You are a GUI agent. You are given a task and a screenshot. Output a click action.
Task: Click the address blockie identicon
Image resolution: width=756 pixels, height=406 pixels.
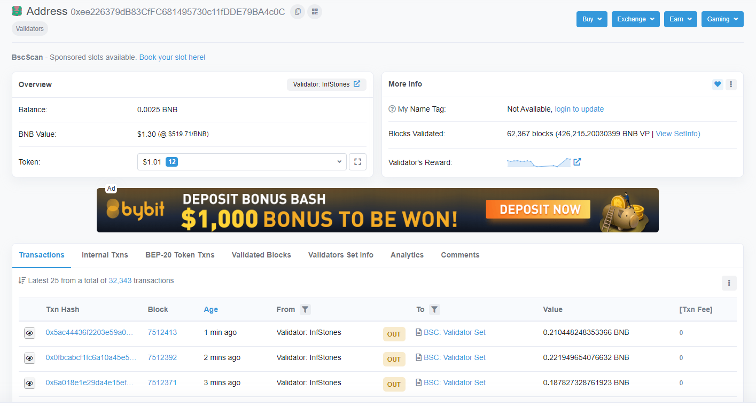pyautogui.click(x=17, y=11)
